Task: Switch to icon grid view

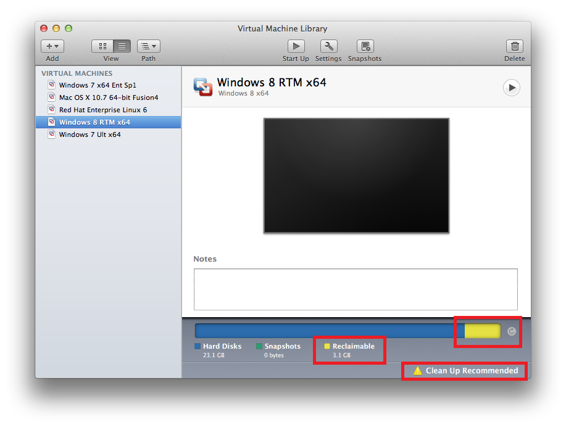Action: [x=102, y=46]
